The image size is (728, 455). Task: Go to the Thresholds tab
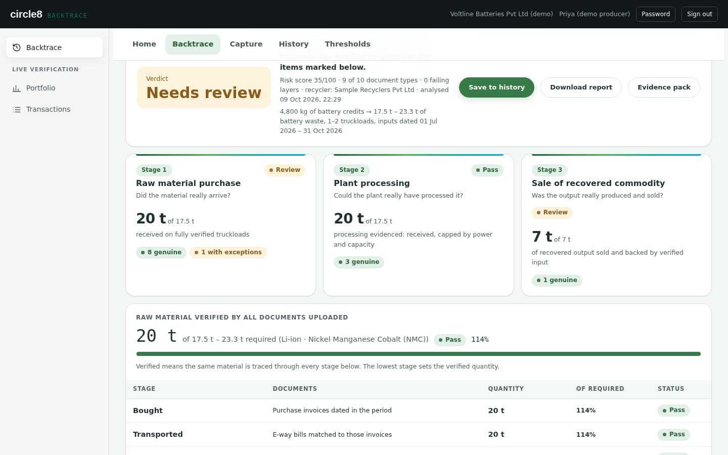point(347,44)
